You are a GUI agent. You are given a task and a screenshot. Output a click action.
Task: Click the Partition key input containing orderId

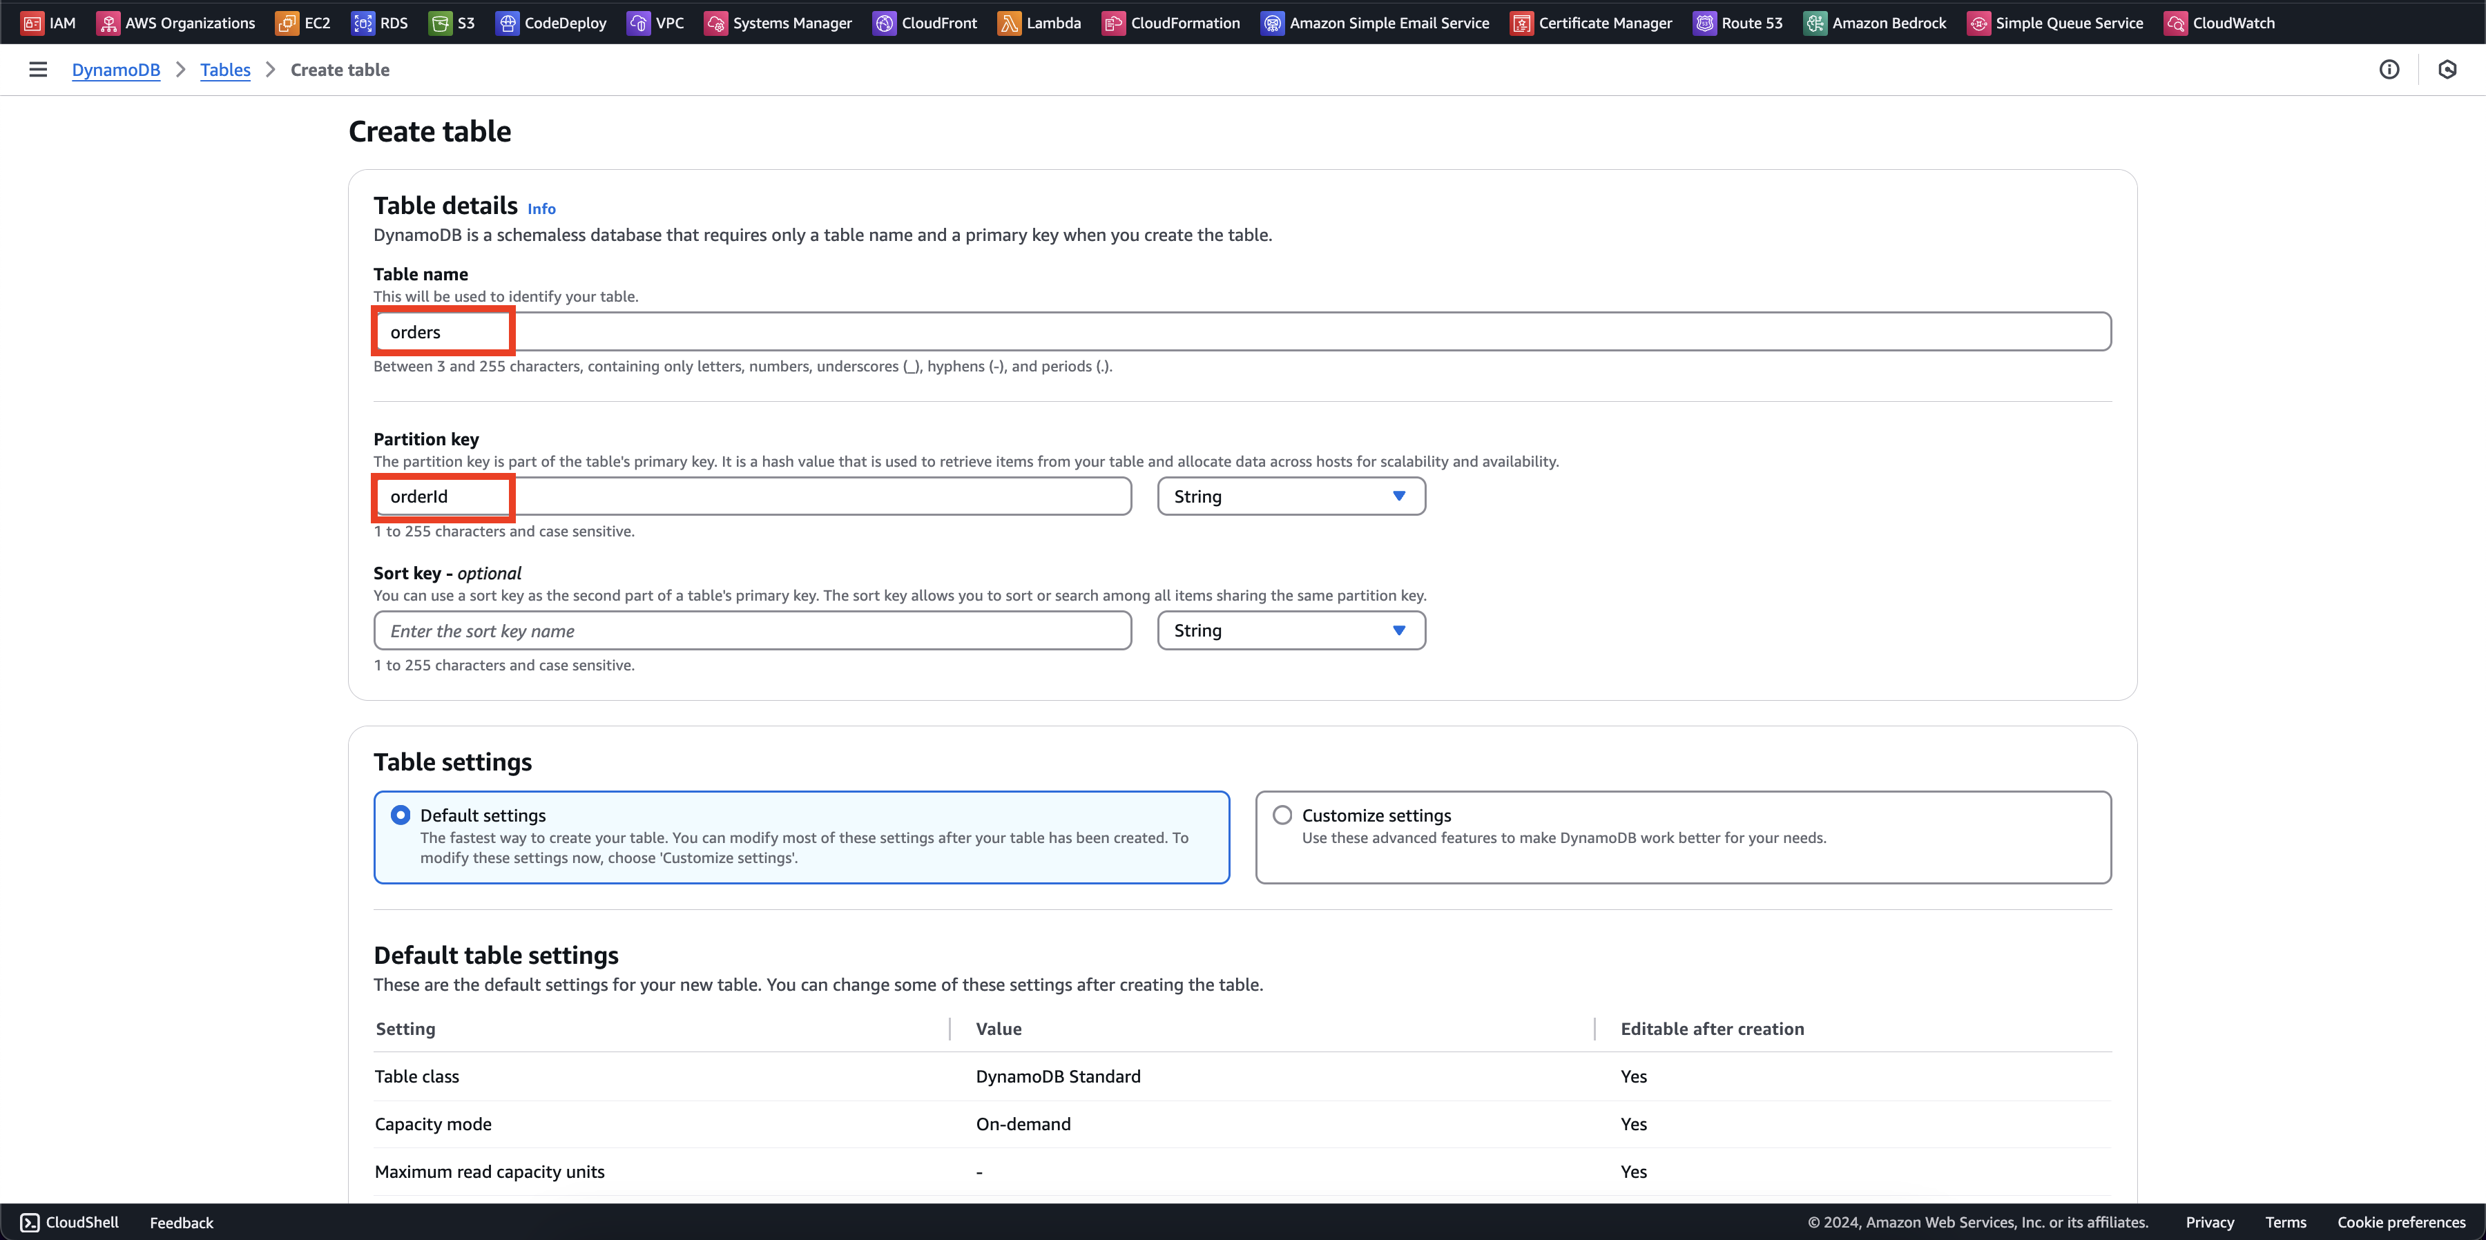[x=753, y=496]
